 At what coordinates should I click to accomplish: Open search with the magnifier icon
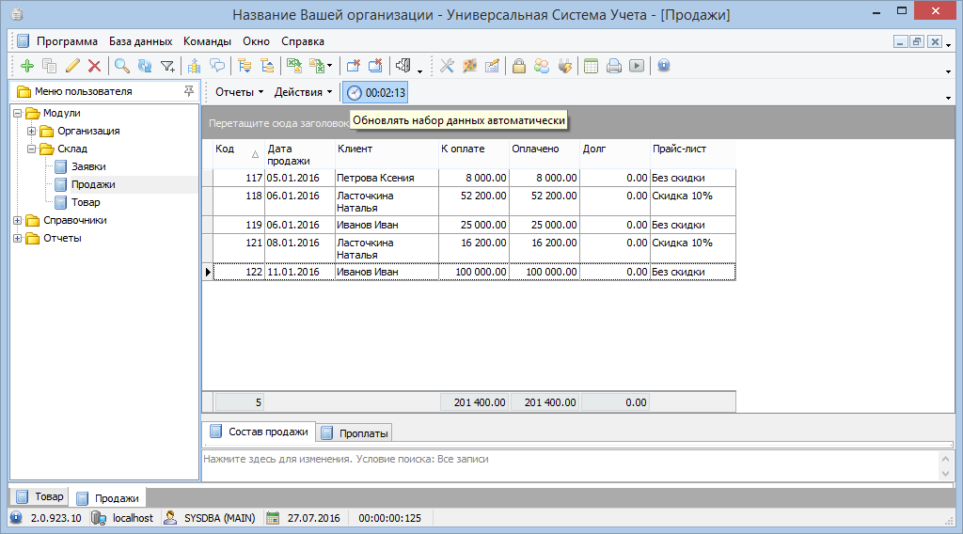121,66
